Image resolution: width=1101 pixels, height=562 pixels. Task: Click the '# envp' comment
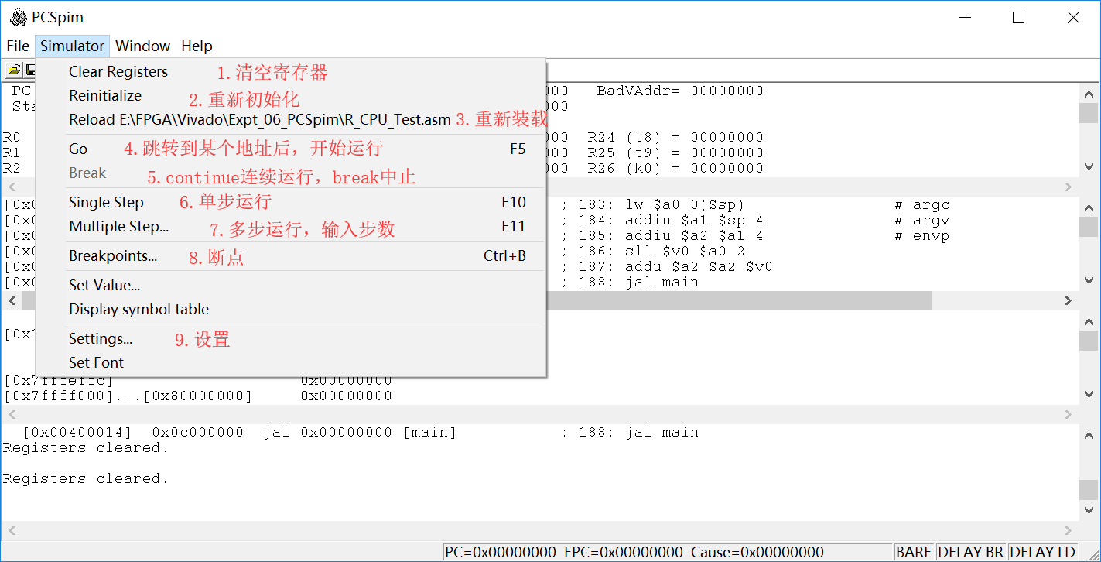922,236
